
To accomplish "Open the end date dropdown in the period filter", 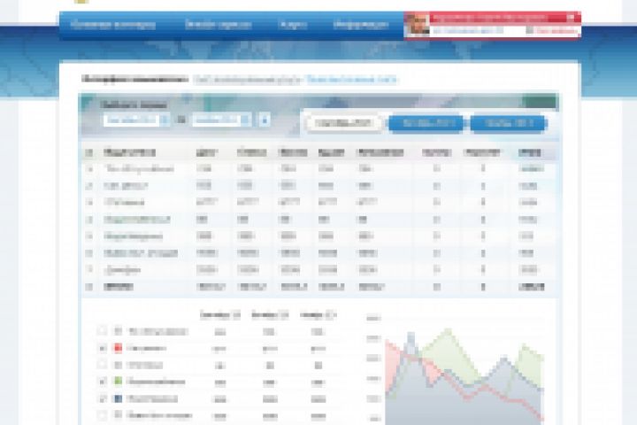I will coord(221,120).
